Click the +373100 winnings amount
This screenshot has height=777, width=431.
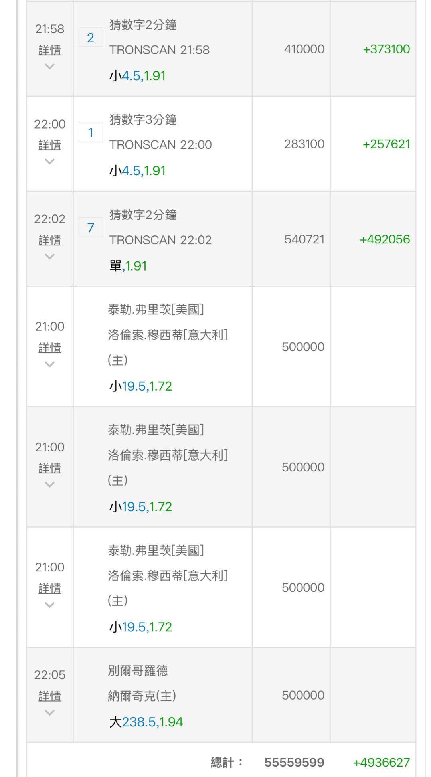click(x=386, y=49)
